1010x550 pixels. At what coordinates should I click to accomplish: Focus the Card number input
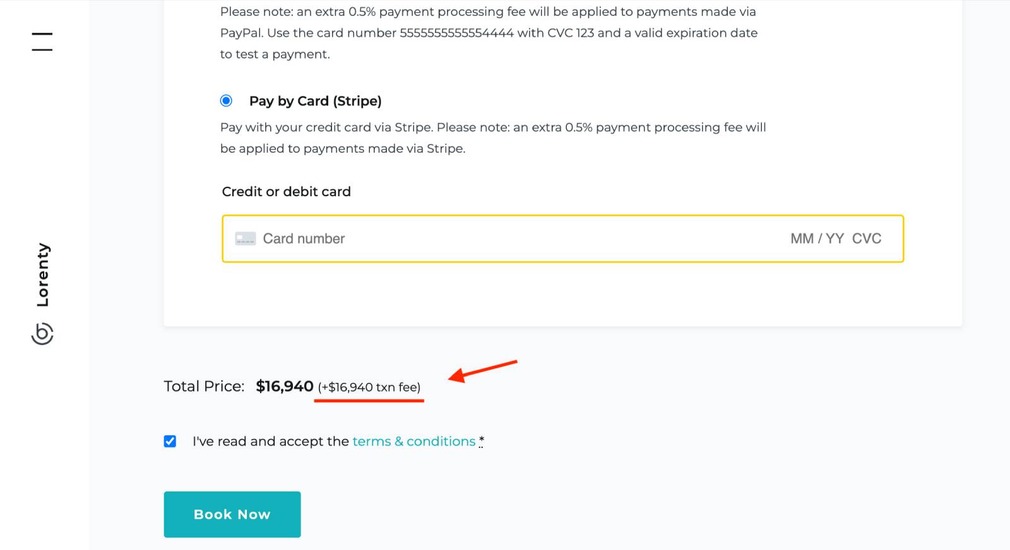(442, 238)
